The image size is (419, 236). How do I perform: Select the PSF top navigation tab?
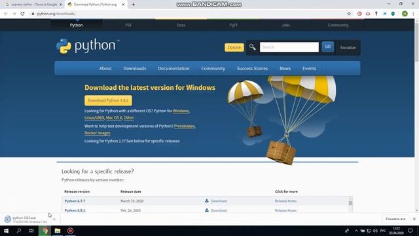pyautogui.click(x=128, y=25)
